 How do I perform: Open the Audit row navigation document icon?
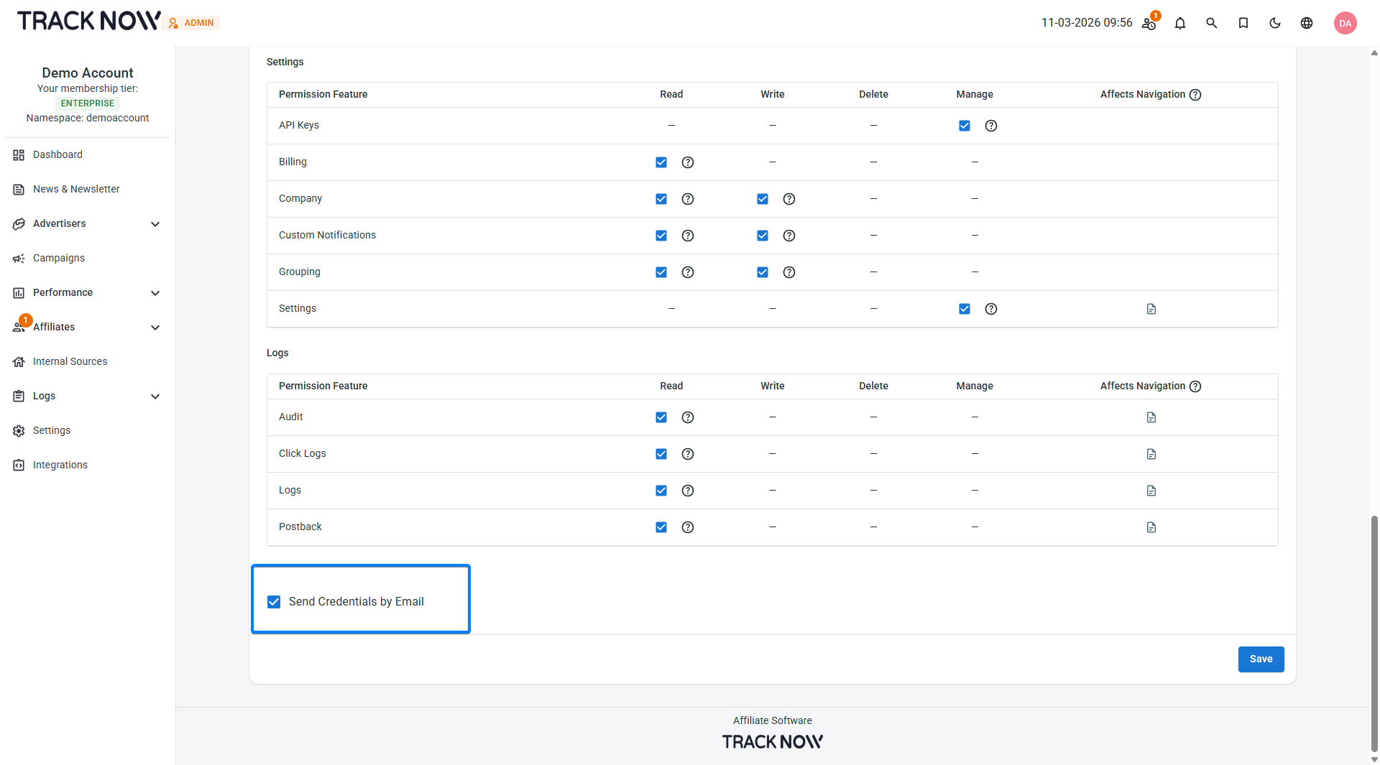click(1151, 417)
